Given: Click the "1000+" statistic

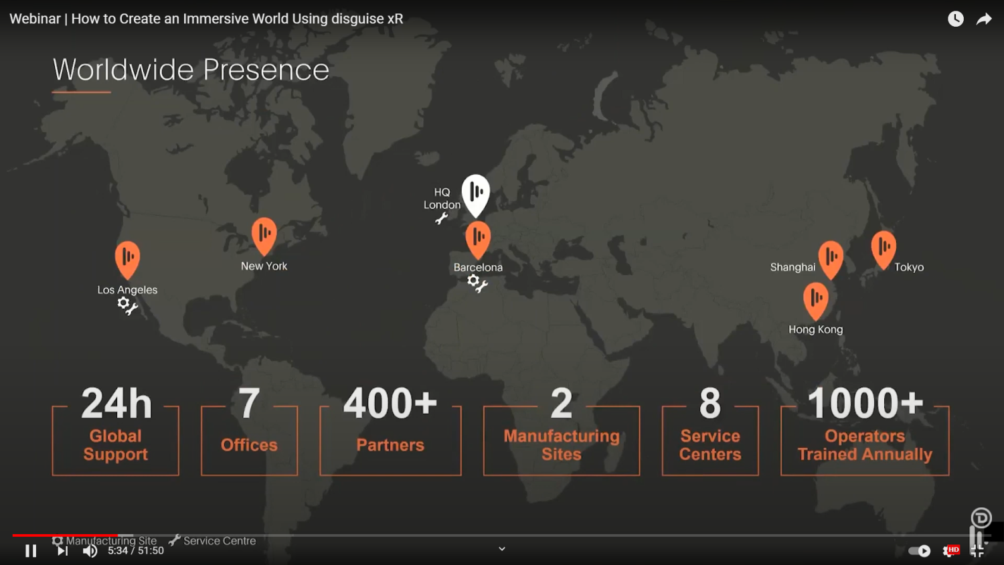Looking at the screenshot, I should pyautogui.click(x=865, y=404).
